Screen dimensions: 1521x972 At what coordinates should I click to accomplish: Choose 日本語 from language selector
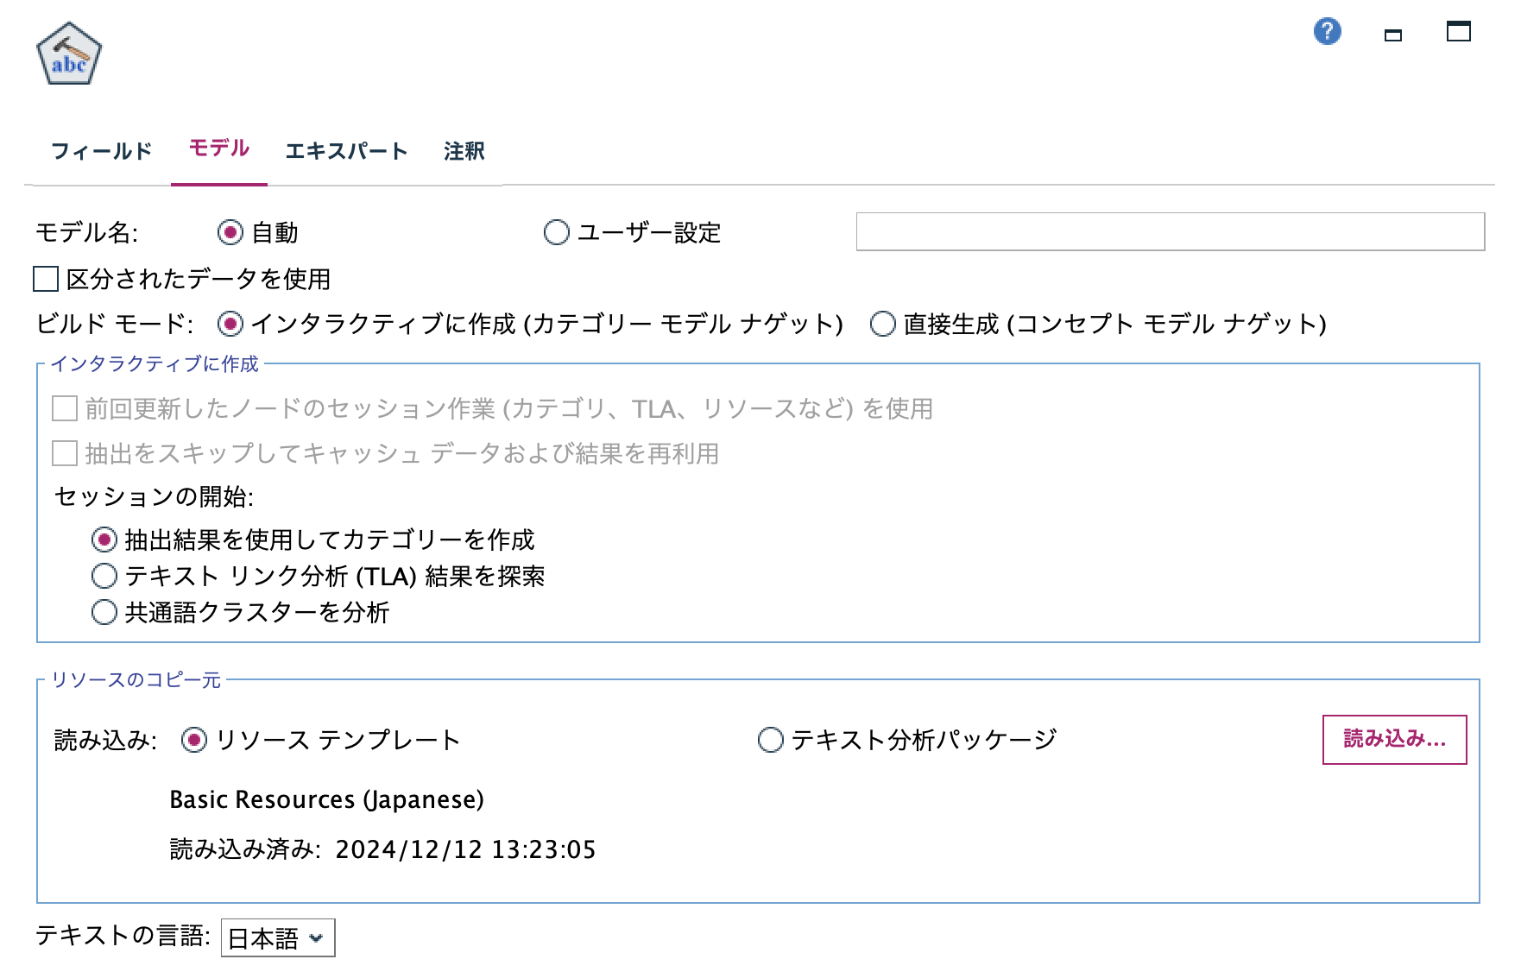(x=276, y=937)
